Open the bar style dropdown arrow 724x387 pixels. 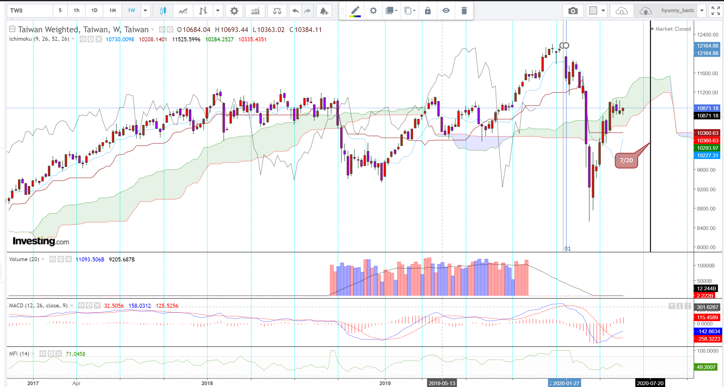click(x=218, y=11)
